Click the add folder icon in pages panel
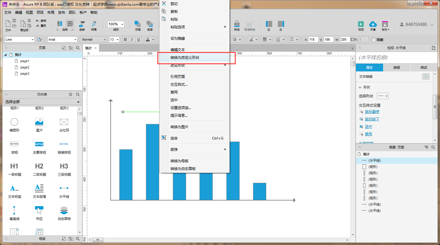The height and width of the screenshot is (245, 440). tap(71, 48)
